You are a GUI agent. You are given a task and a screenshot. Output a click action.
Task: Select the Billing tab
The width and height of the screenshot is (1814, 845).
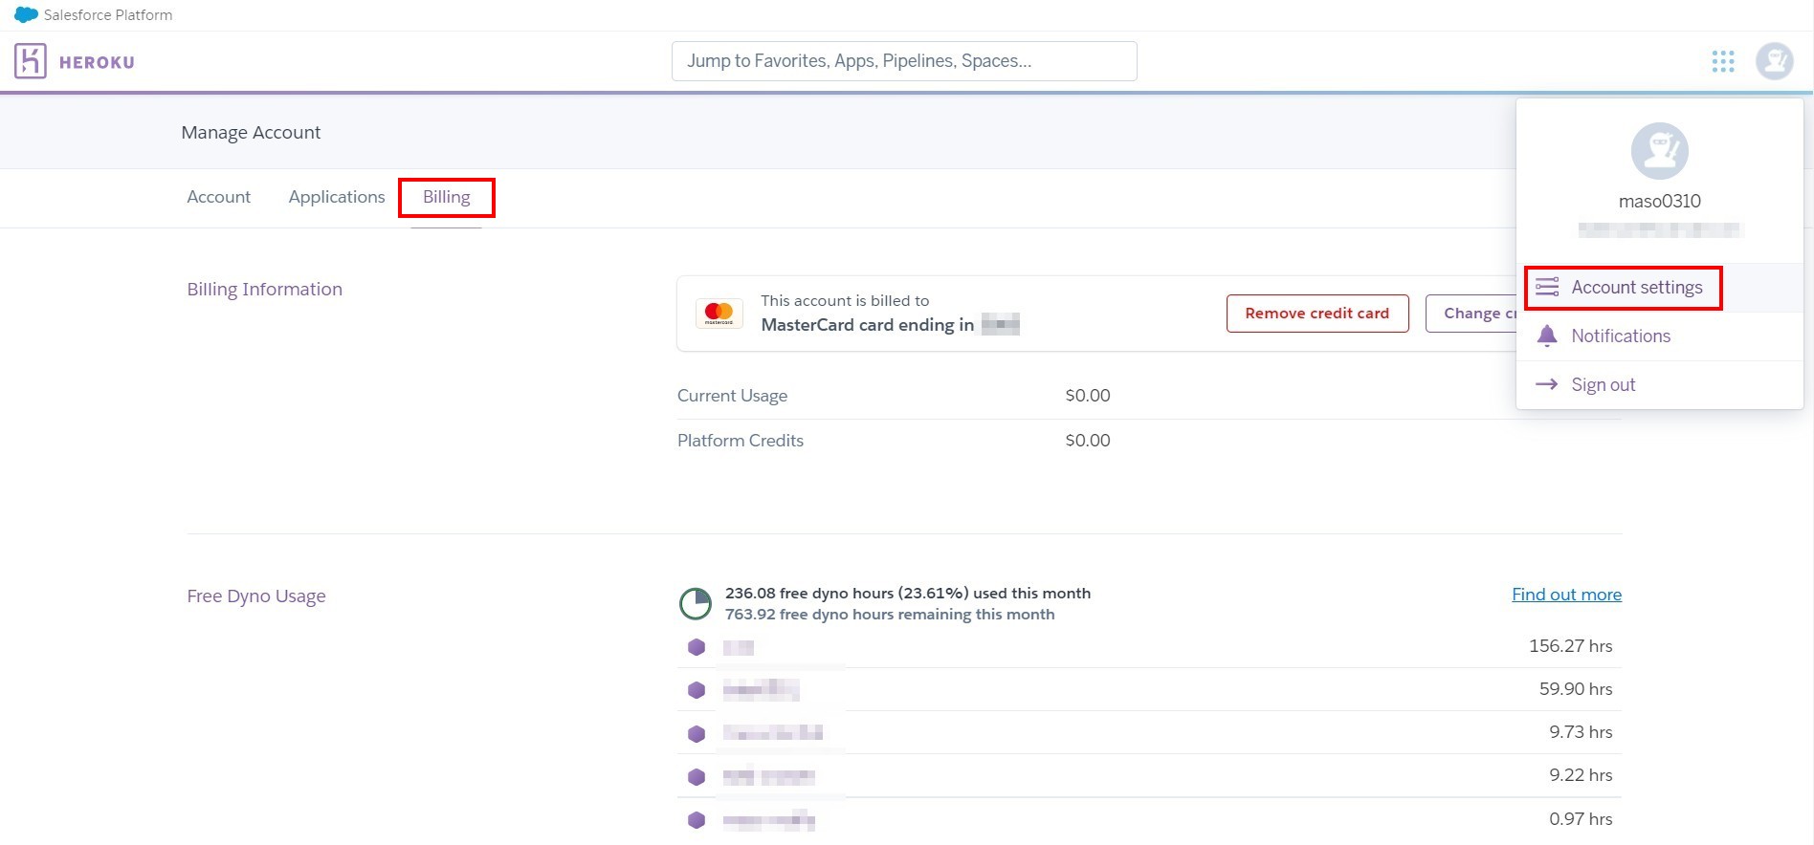(447, 197)
